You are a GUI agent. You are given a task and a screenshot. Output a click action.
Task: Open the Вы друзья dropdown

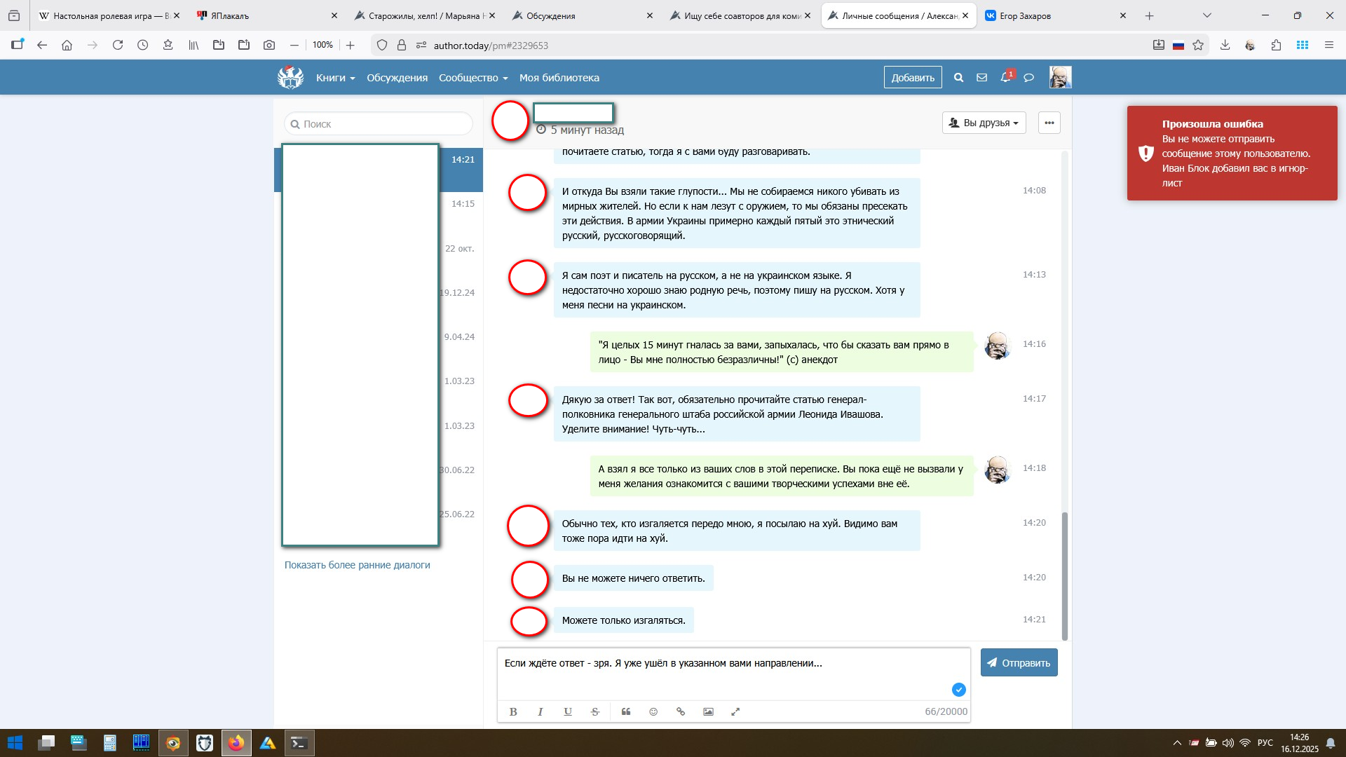point(984,123)
